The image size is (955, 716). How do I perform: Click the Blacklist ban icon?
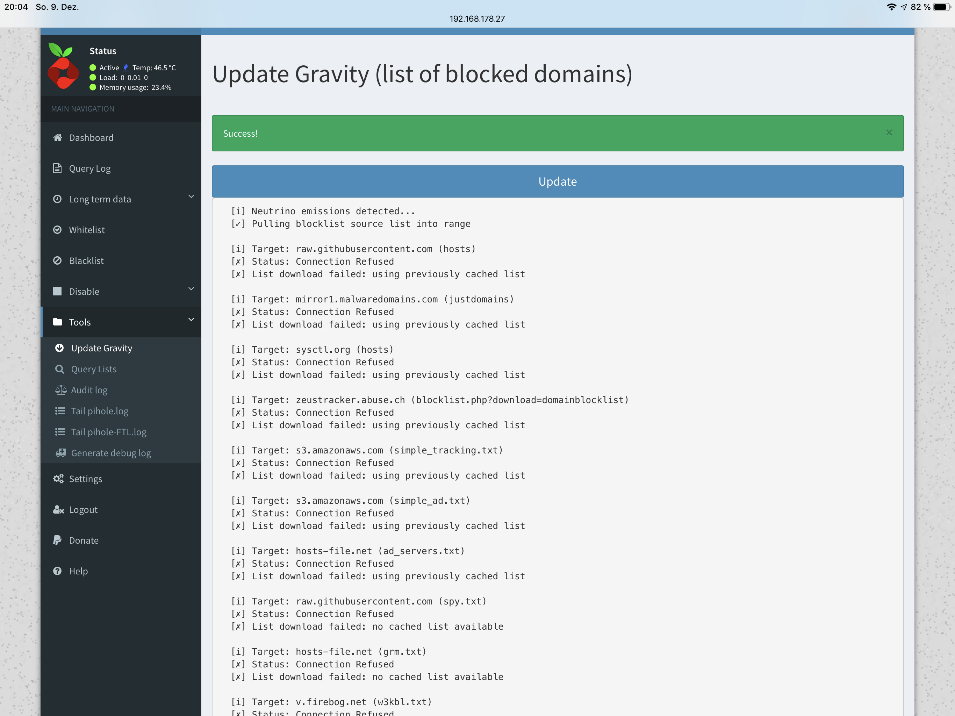58,260
